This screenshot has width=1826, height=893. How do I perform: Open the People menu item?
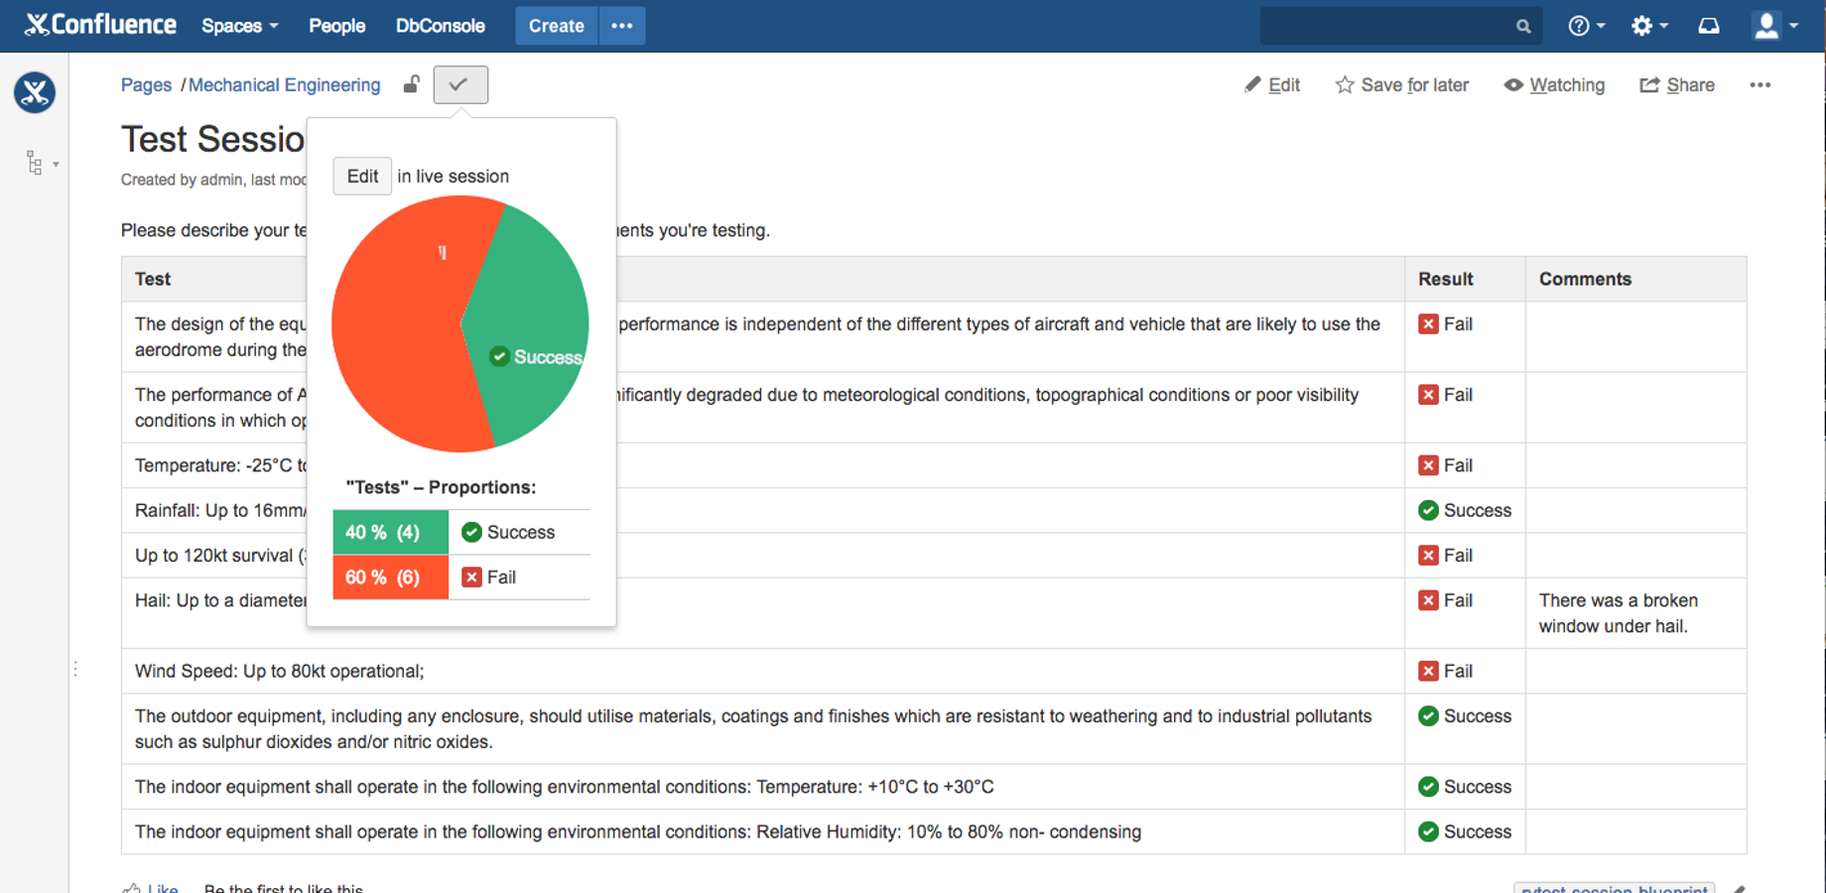[336, 26]
